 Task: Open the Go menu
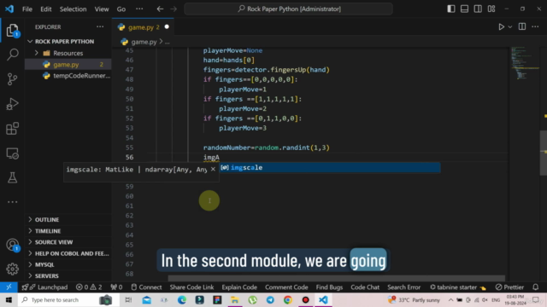[x=121, y=9]
